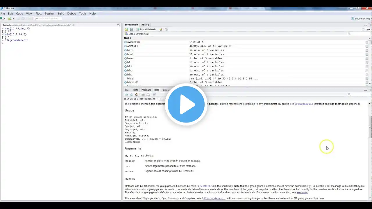
Task: Click the Environment search field
Action: point(359,34)
